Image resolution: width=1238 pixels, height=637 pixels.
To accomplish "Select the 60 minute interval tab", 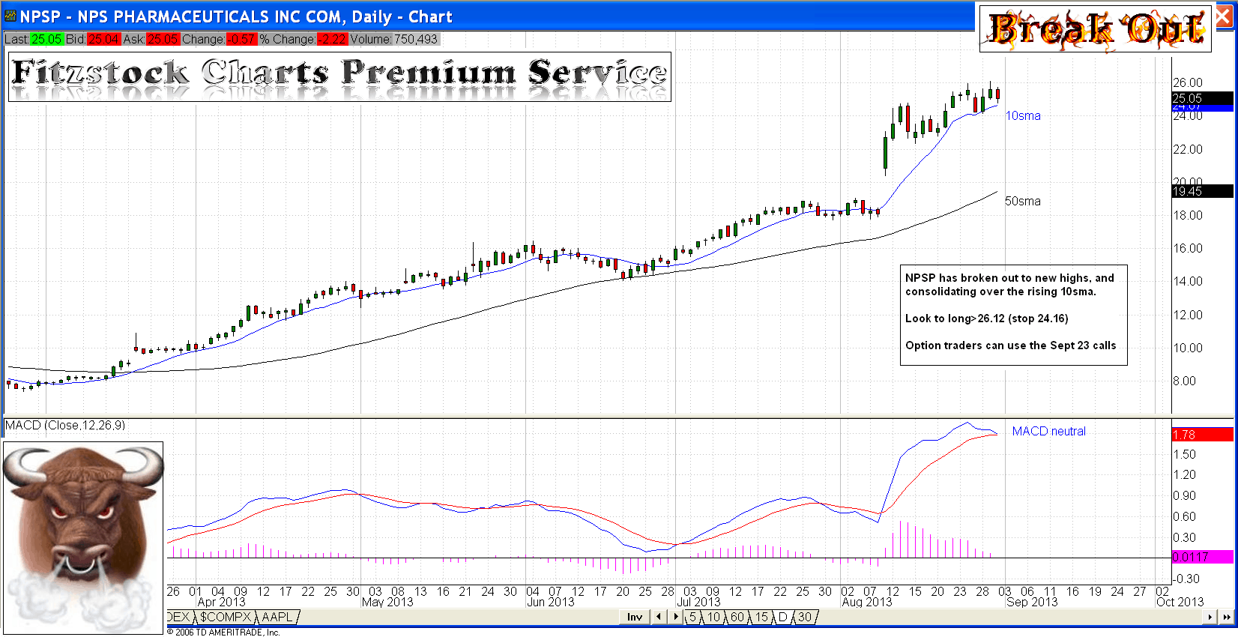I will point(738,617).
